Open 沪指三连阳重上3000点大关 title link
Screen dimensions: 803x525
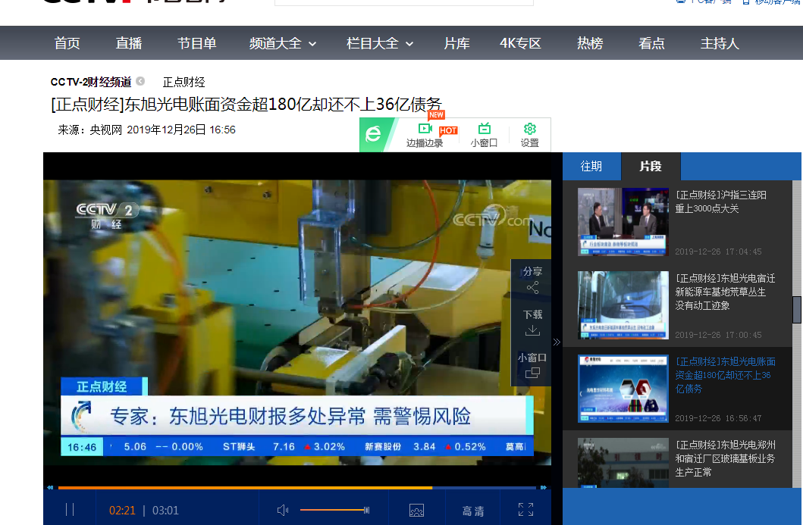tap(720, 202)
